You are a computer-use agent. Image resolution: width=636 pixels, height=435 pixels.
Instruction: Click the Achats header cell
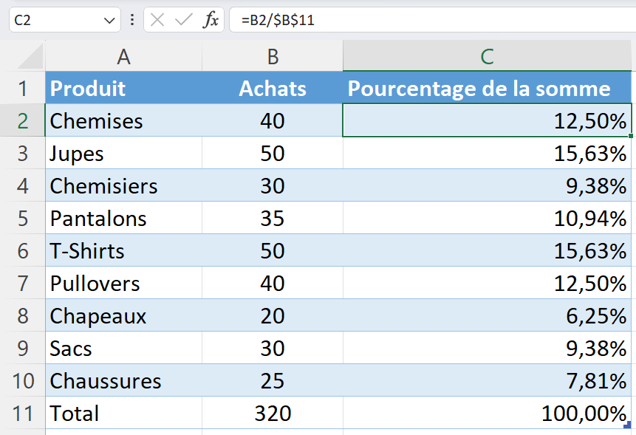click(x=272, y=88)
